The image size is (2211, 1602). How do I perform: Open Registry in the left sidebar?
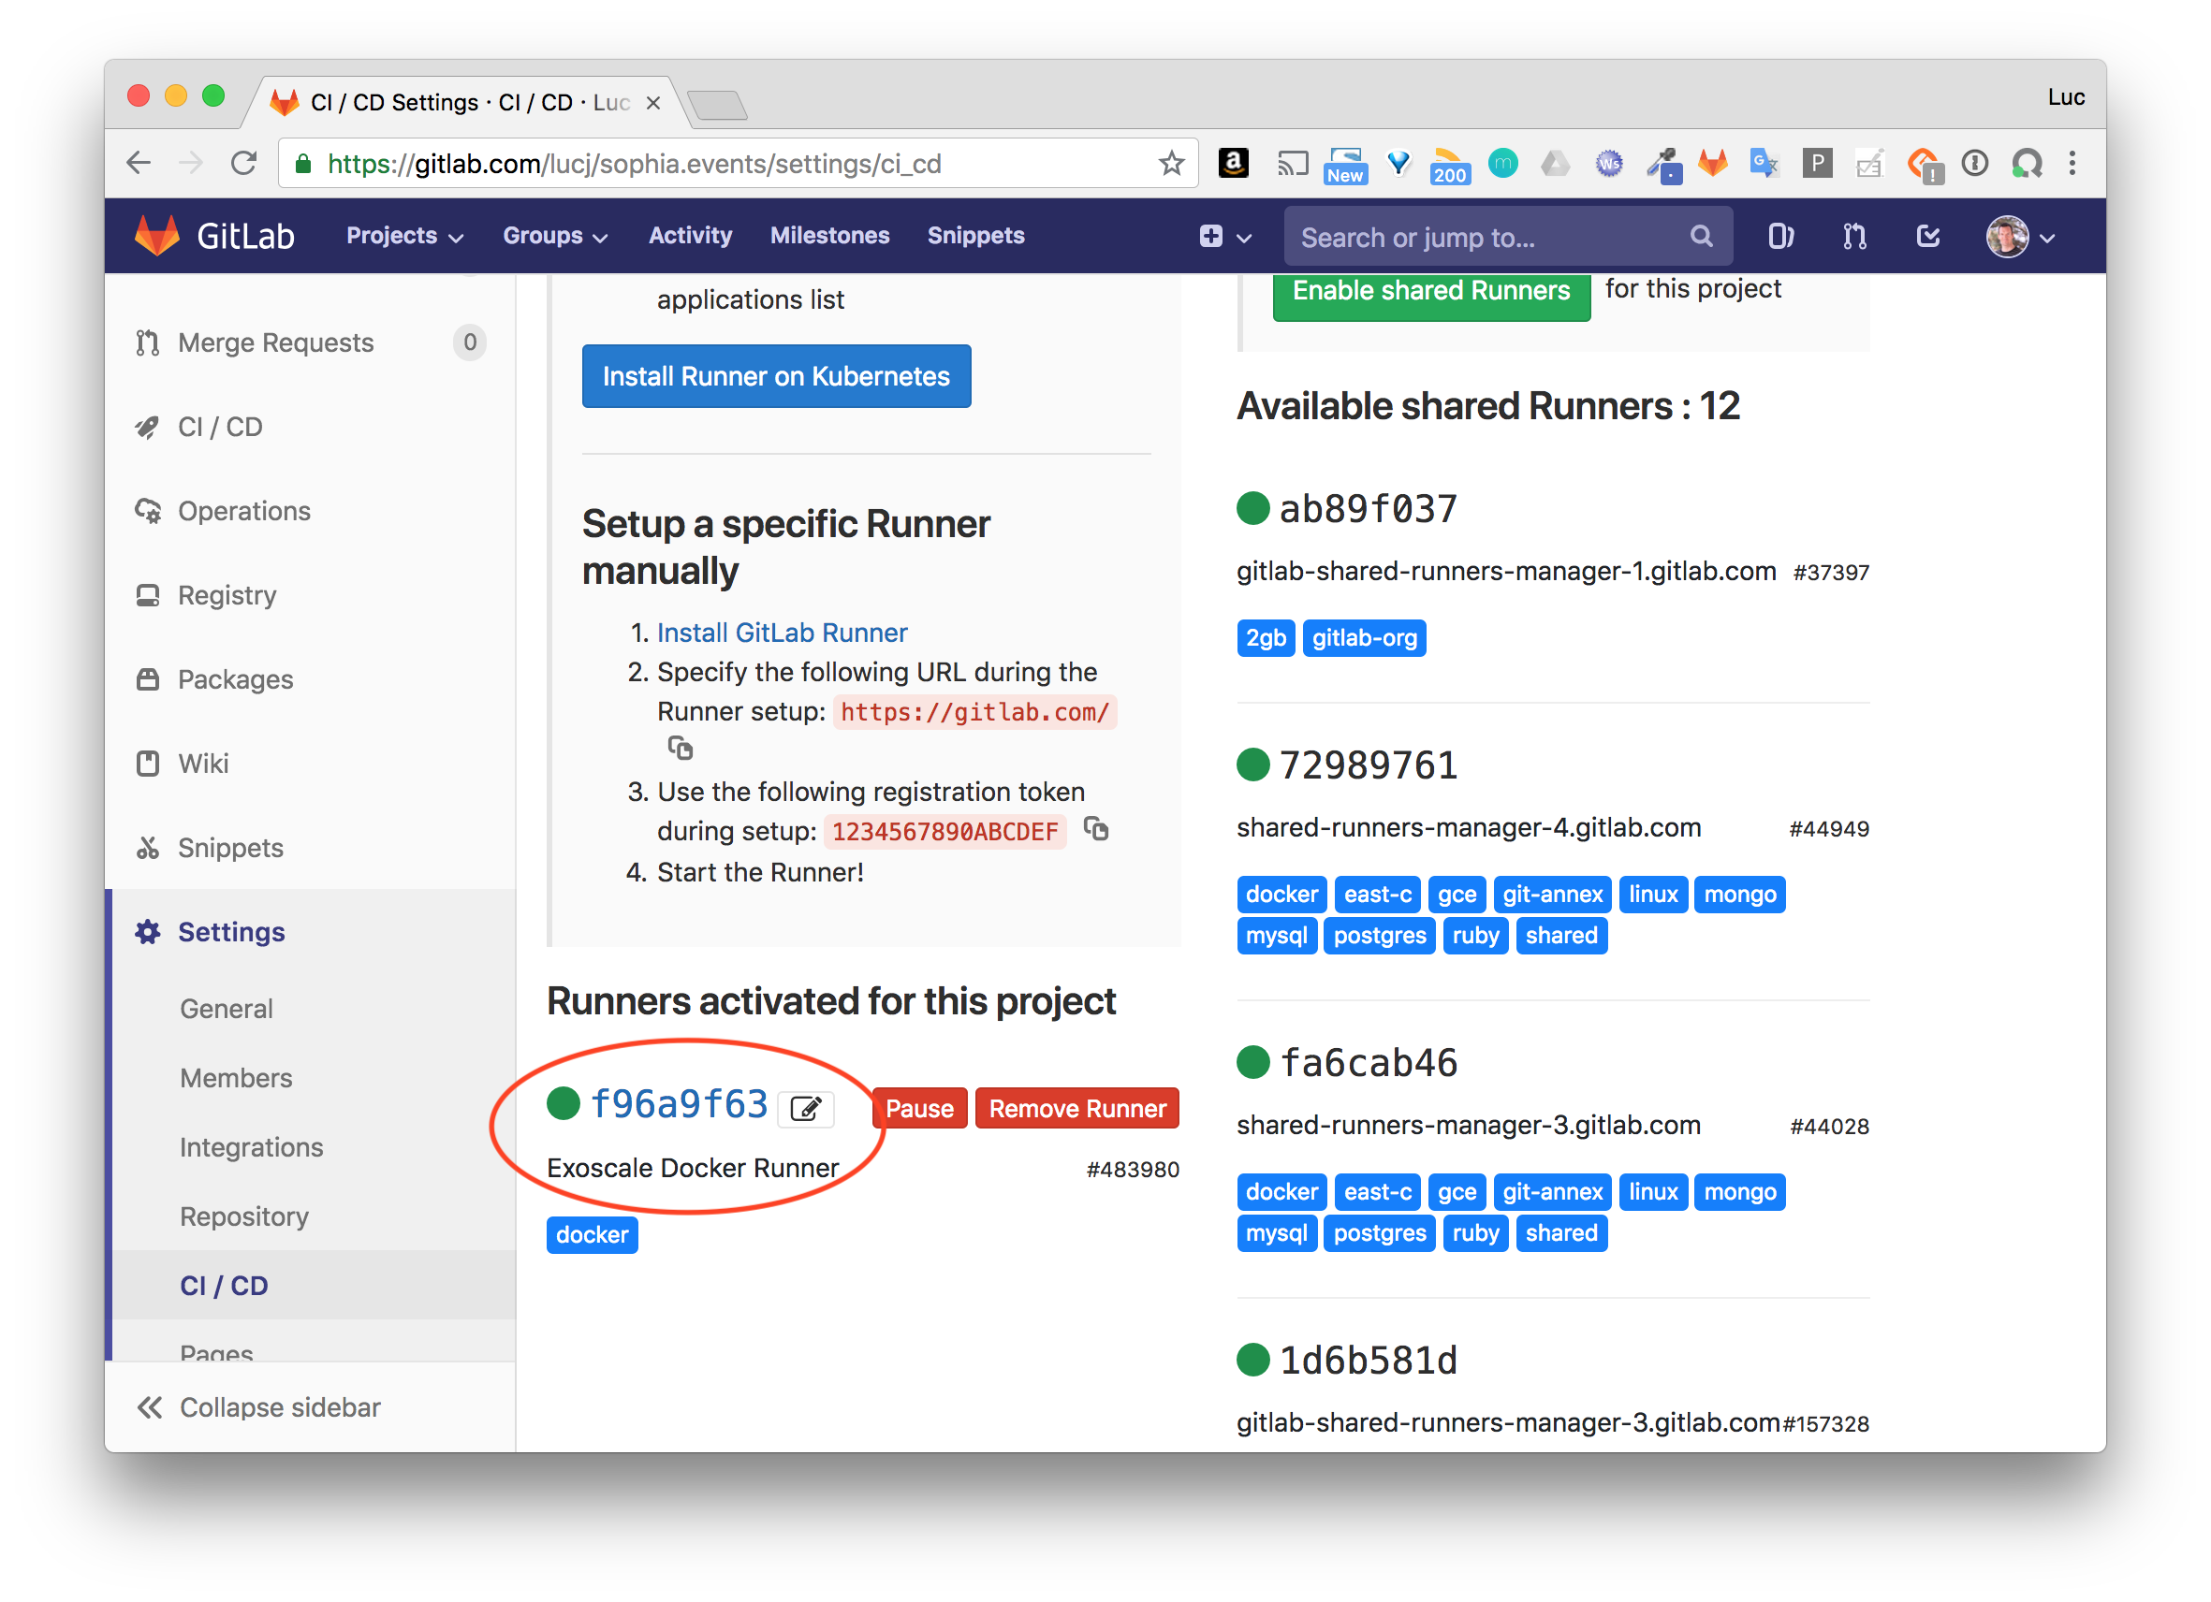227,594
